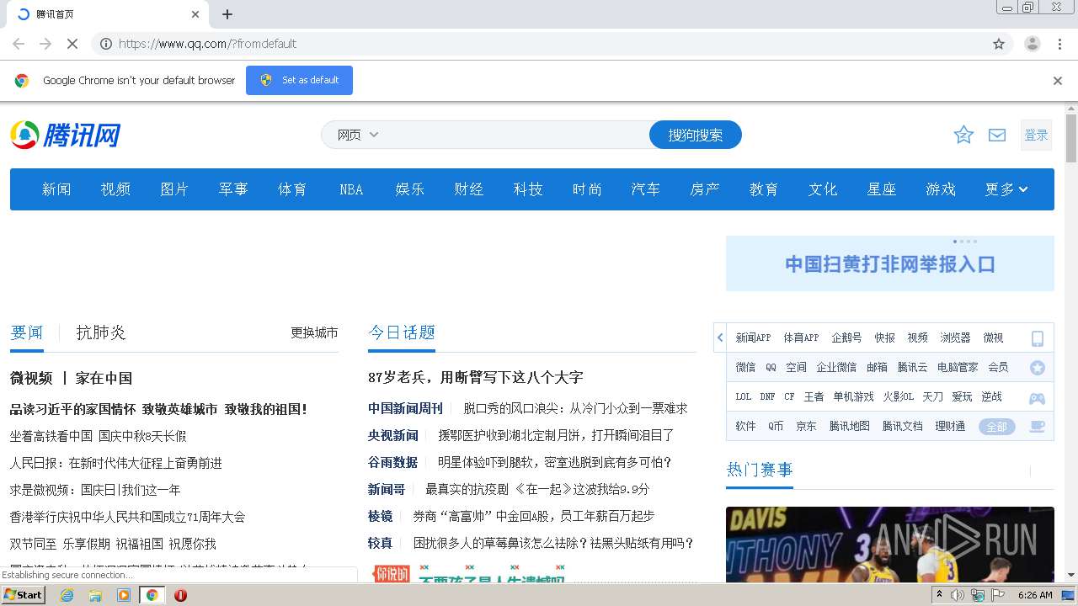Open 企业微信 link
The width and height of the screenshot is (1078, 606).
[x=836, y=367]
